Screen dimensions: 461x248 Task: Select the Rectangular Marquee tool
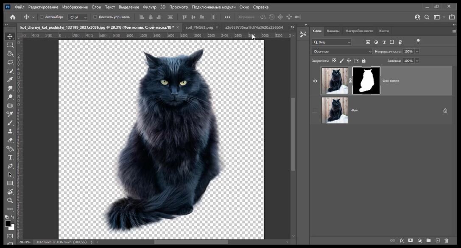(10, 45)
